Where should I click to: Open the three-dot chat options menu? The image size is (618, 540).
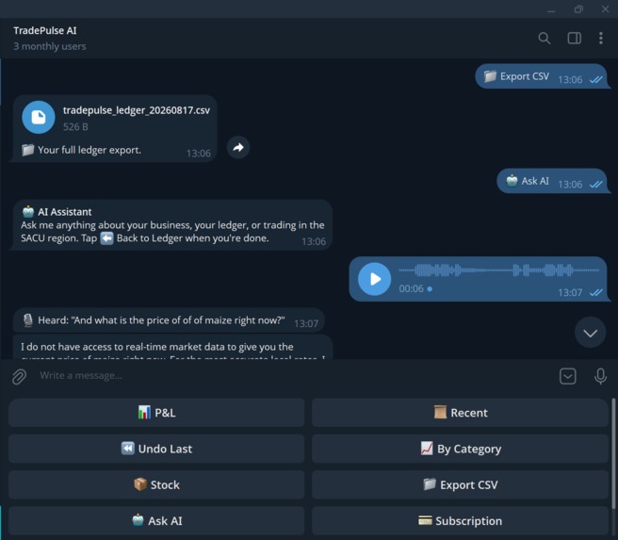coord(601,39)
